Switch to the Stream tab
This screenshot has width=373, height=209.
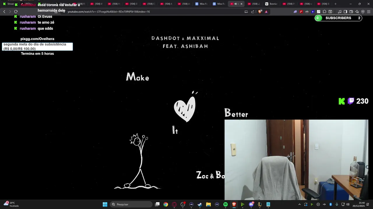(x=9, y=4)
